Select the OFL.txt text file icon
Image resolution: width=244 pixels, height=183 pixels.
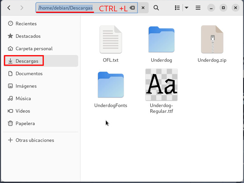pyautogui.click(x=110, y=39)
